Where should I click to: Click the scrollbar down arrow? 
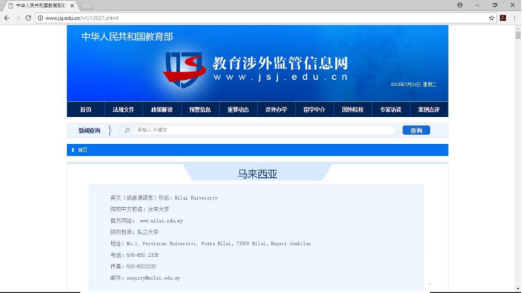[x=518, y=290]
